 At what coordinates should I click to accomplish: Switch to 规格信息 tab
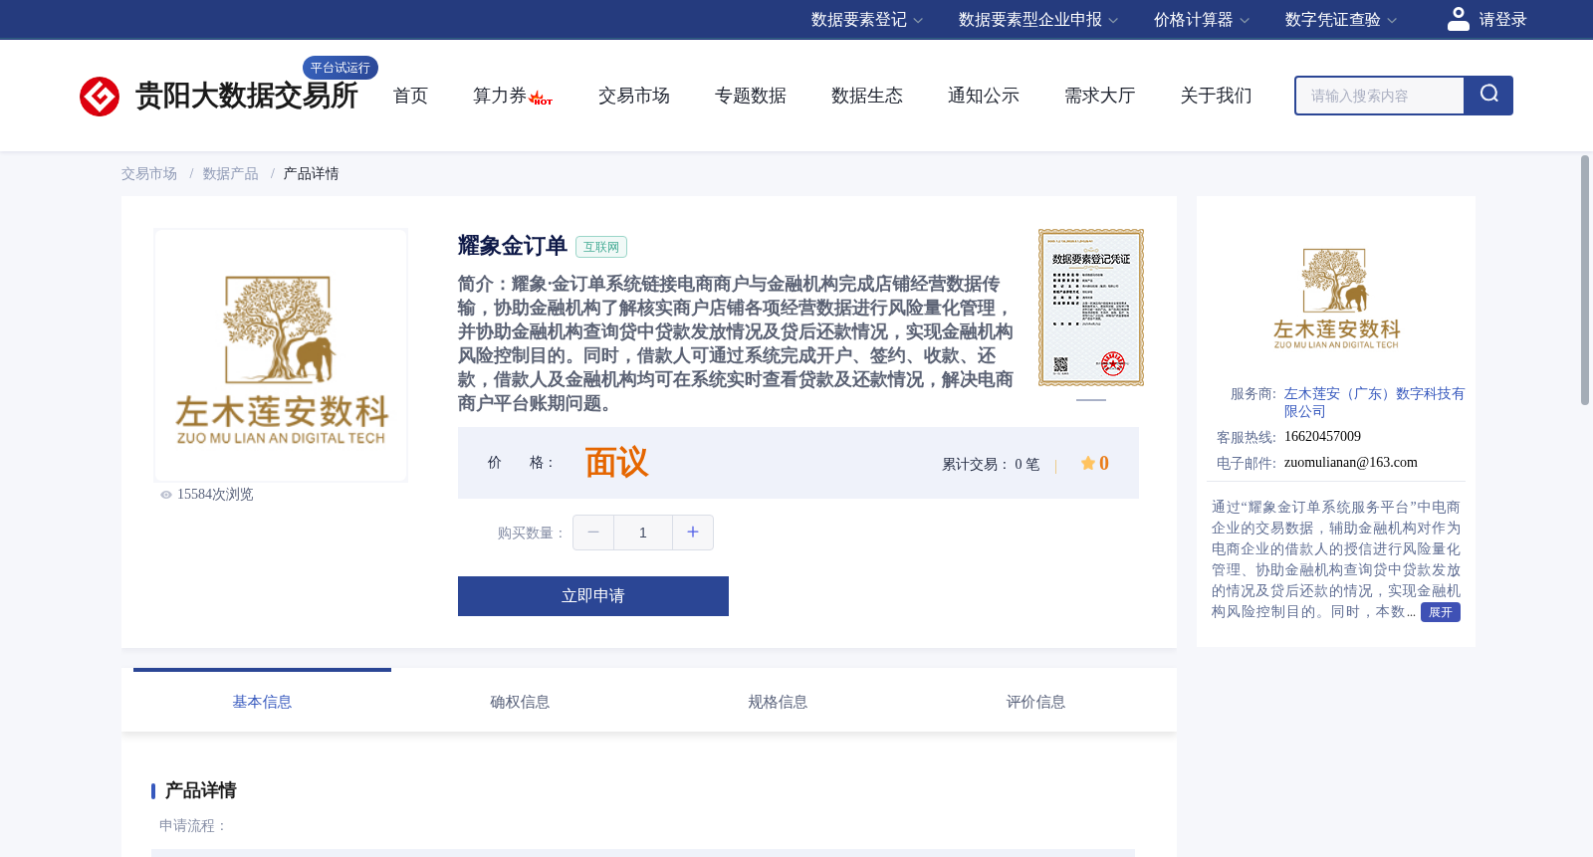coord(778,702)
